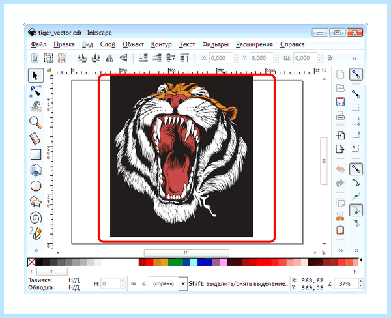This screenshot has width=391, height=318.
Task: Select the Tweak tool
Action: pos(36,107)
